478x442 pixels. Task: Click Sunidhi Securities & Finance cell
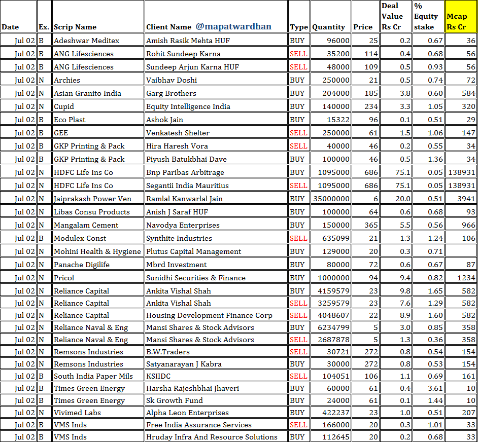(216, 277)
